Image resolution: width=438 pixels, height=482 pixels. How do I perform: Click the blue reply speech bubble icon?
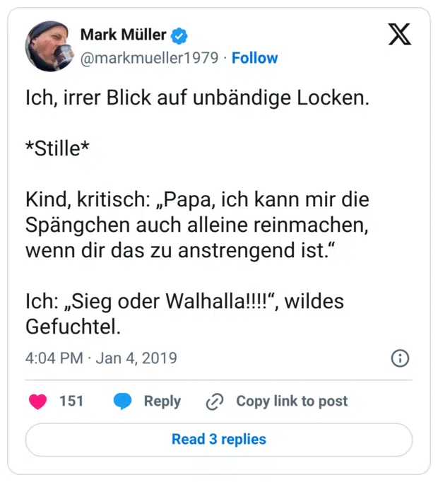pos(123,401)
